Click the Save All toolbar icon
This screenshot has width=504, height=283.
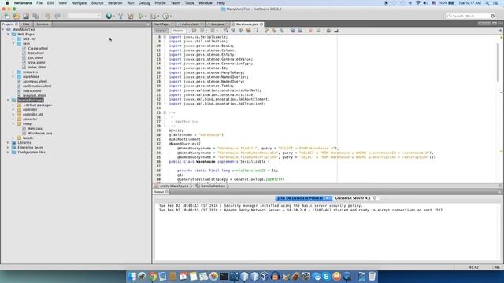click(35, 16)
